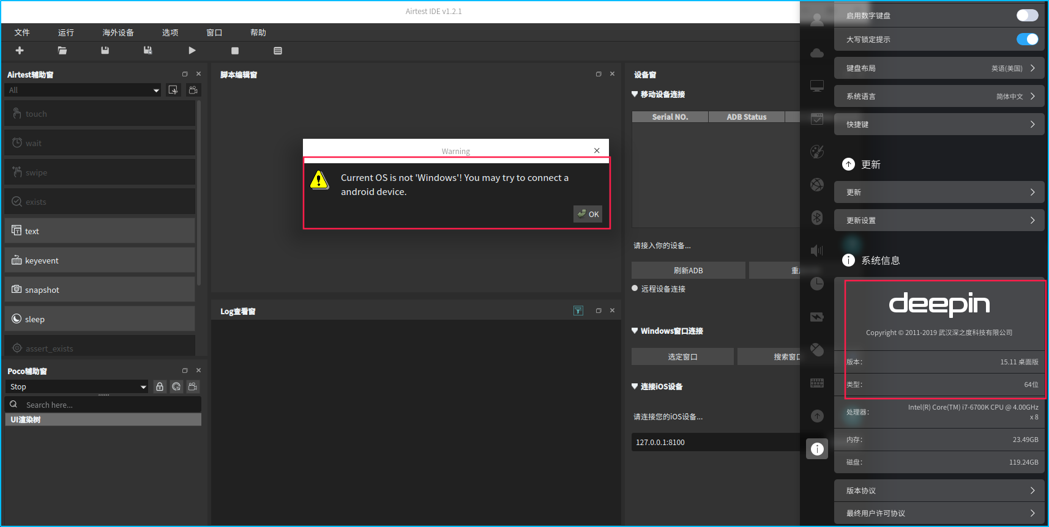This screenshot has height=527, width=1049.
Task: Click the 127.0.0.1:8100 iOS address field
Action: click(x=716, y=442)
